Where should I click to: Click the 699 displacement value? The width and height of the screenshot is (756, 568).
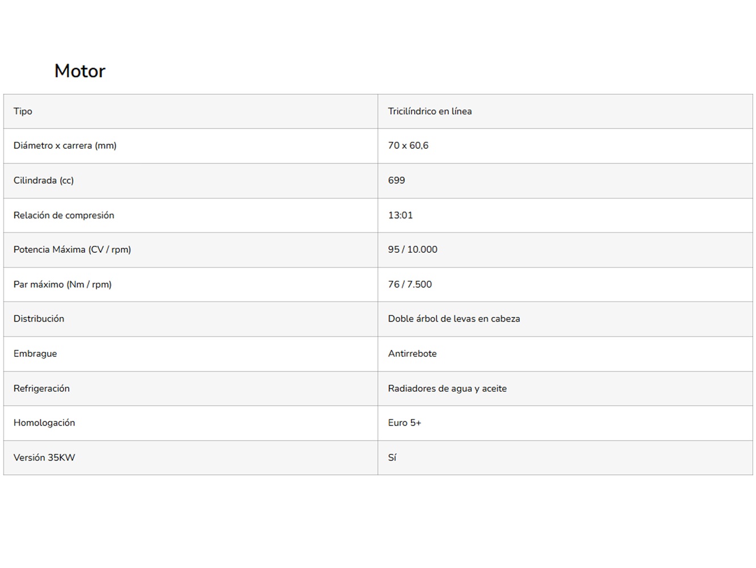(396, 181)
